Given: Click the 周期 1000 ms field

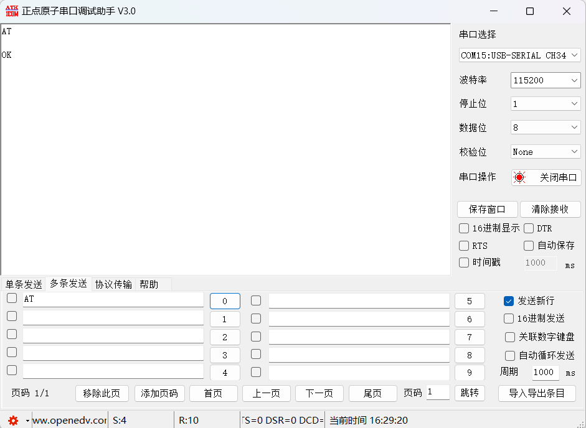Looking at the screenshot, I should [546, 373].
